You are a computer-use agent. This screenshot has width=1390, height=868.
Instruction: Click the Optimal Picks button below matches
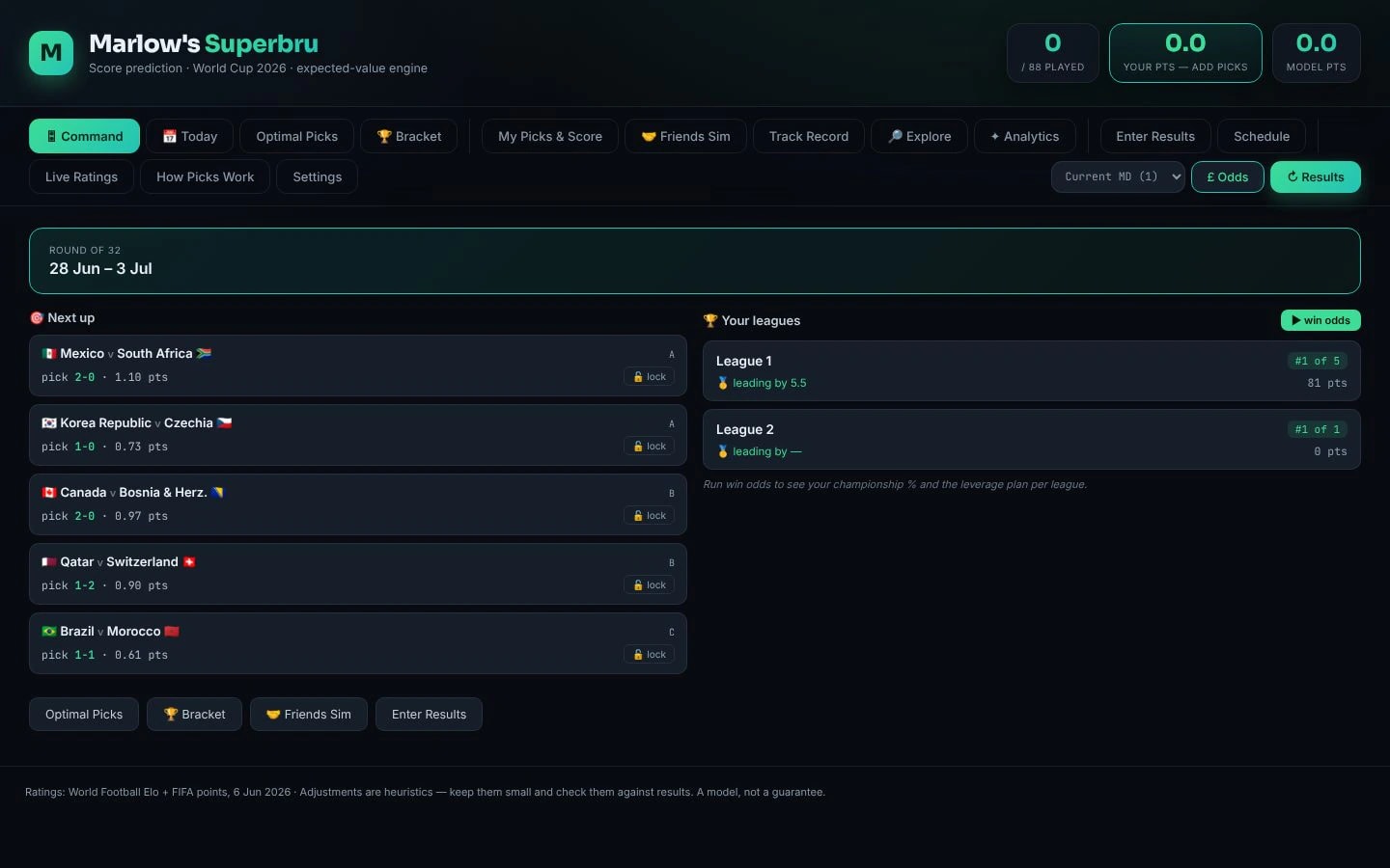pyautogui.click(x=84, y=715)
